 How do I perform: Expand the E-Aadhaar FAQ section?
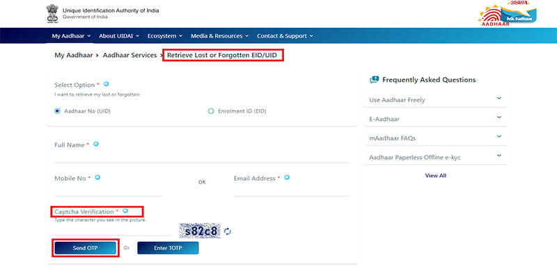coord(436,119)
